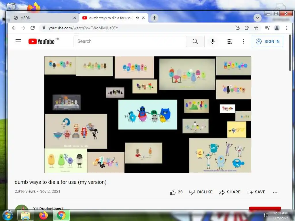This screenshot has height=221, width=295.
Task: Click SAVE to add to a playlist
Action: pyautogui.click(x=256, y=192)
